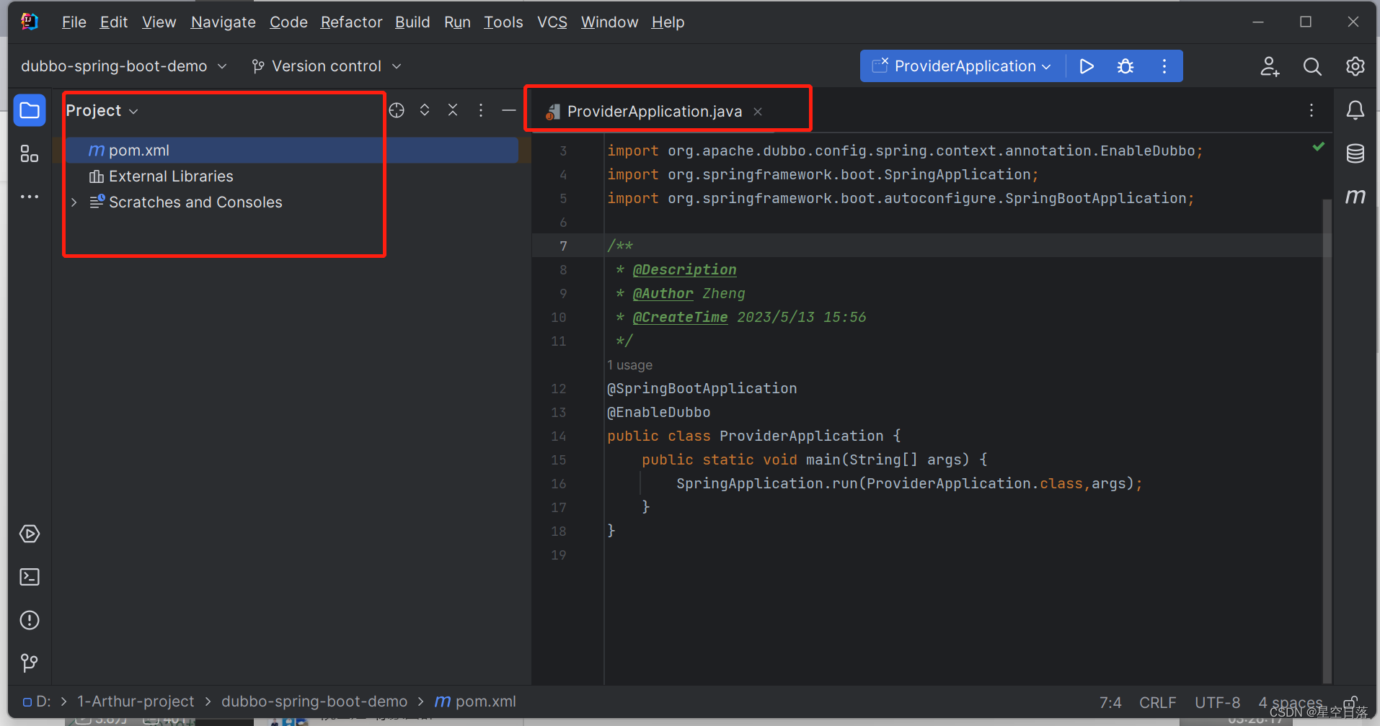The height and width of the screenshot is (726, 1380).
Task: Collapse all nodes in Project tree
Action: pyautogui.click(x=452, y=109)
